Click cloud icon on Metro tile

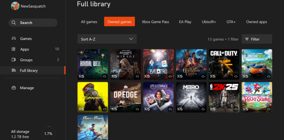[203, 109]
